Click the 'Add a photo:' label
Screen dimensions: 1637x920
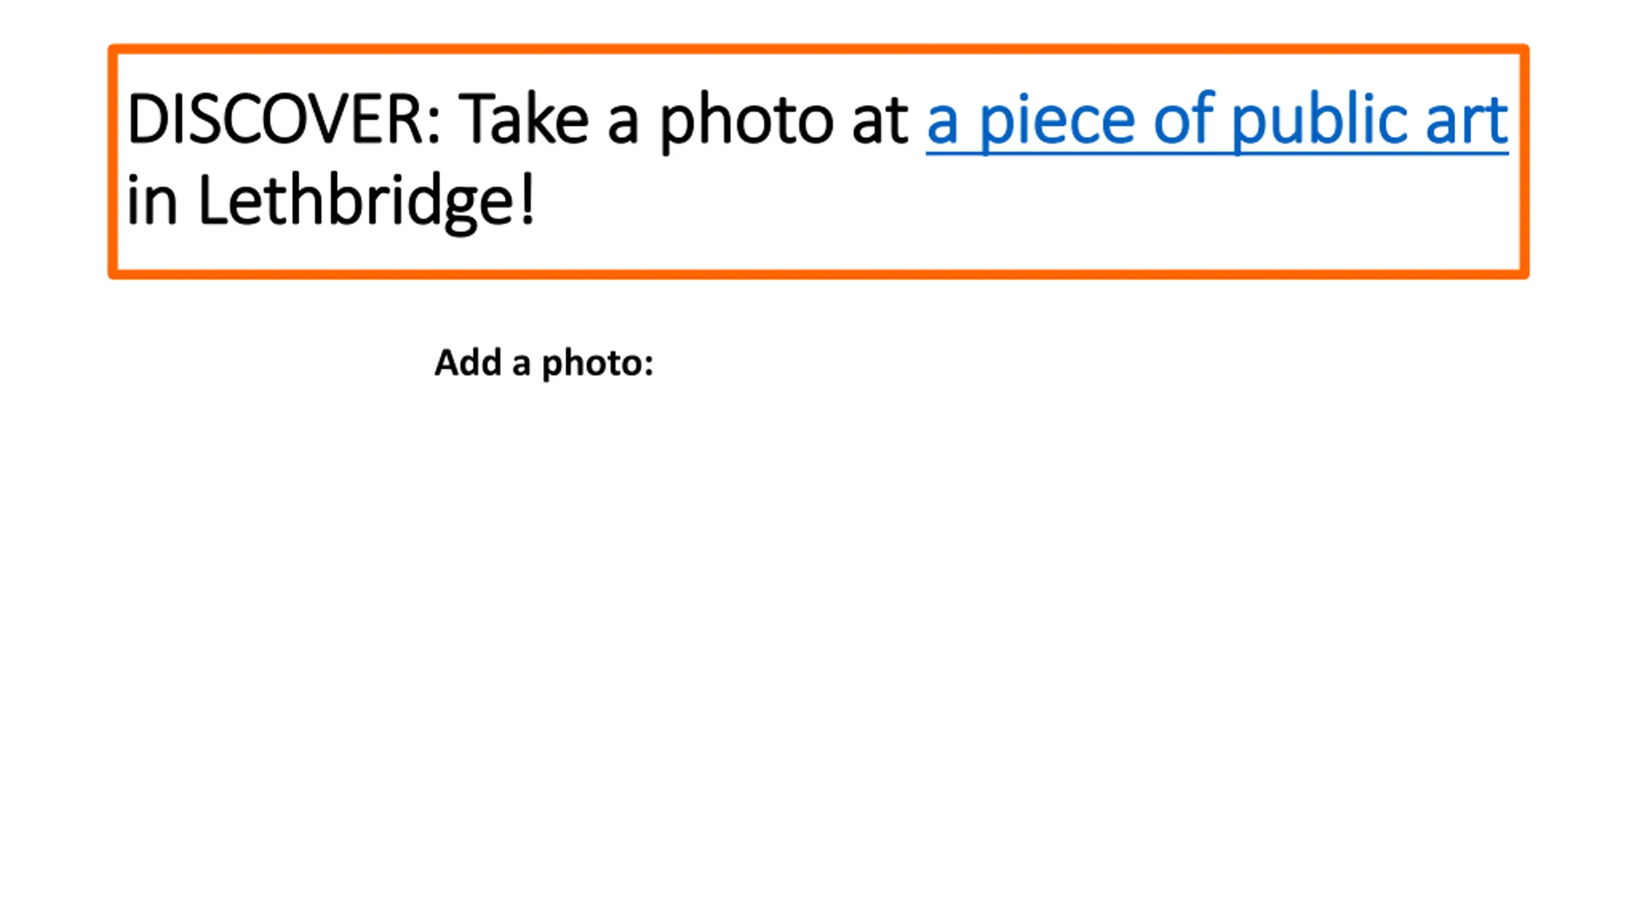coord(544,364)
